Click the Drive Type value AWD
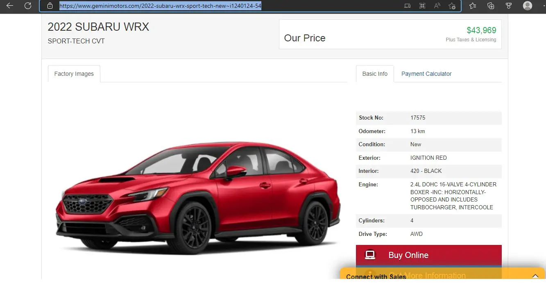 [x=417, y=234]
